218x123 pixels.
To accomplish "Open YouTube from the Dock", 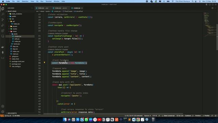I will pyautogui.click(x=99, y=120).
